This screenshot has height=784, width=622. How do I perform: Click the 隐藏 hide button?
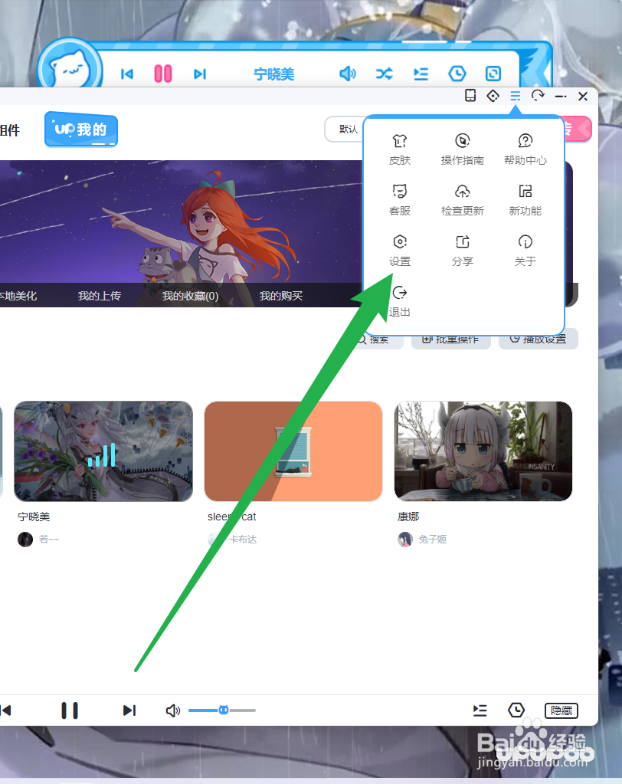click(561, 710)
